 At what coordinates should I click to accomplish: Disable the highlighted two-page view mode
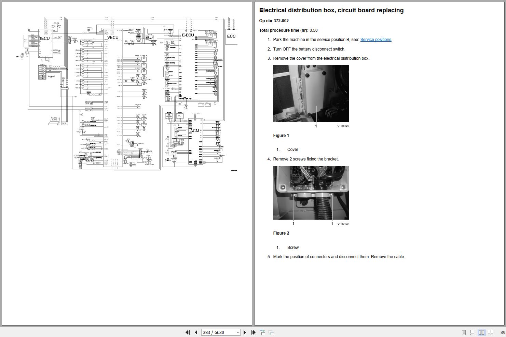[x=482, y=332]
